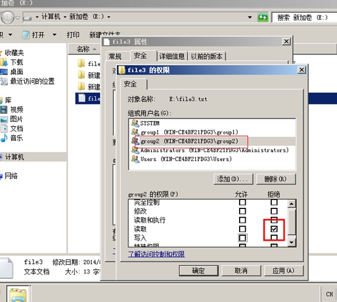Click the 确定 button
Viewport: 337px width, 302px height.
point(198,270)
